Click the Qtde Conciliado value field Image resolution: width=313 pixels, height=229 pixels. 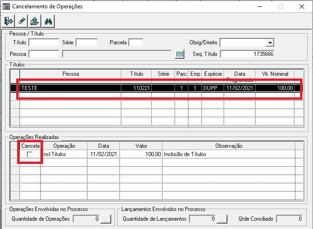point(289,219)
